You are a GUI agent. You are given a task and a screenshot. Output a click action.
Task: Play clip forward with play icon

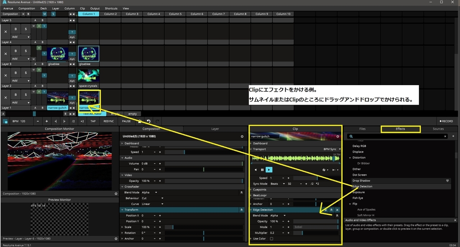(x=269, y=170)
